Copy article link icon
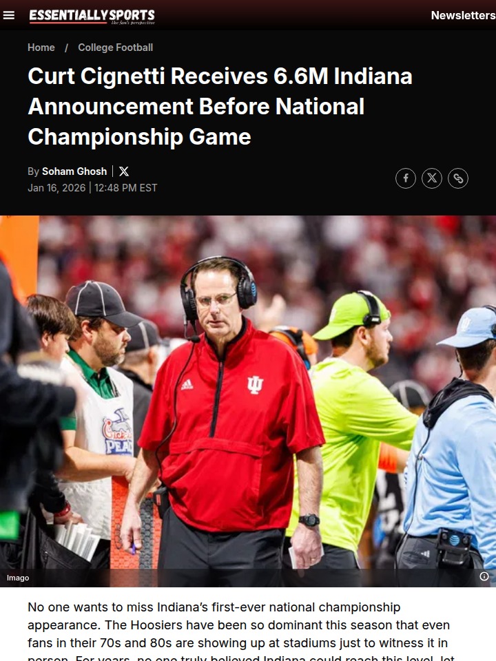 coord(457,178)
